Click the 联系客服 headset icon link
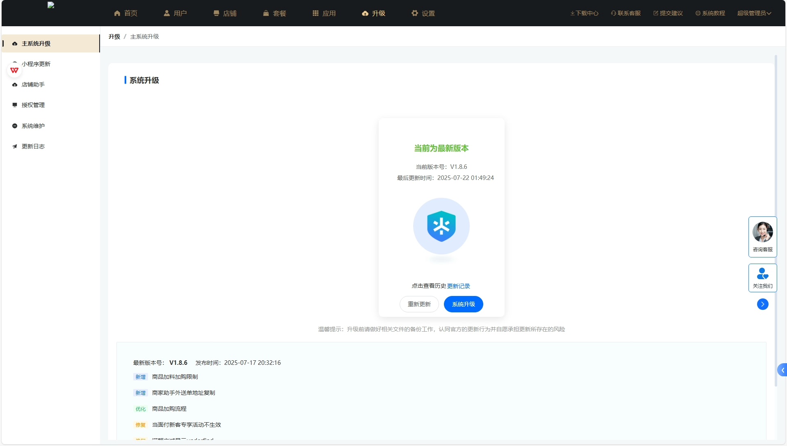 pyautogui.click(x=626, y=13)
